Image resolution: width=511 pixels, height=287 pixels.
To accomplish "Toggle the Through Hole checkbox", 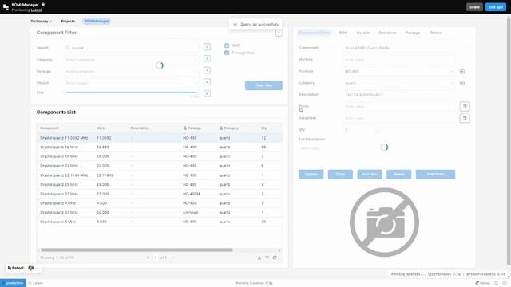I will tap(227, 53).
